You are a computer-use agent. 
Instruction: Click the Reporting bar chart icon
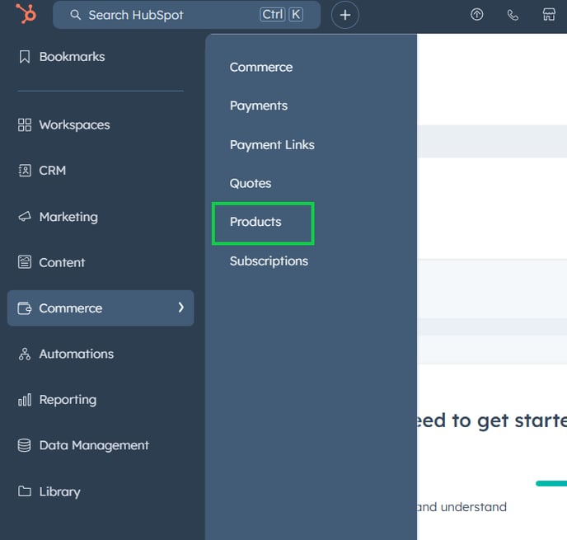pos(24,400)
